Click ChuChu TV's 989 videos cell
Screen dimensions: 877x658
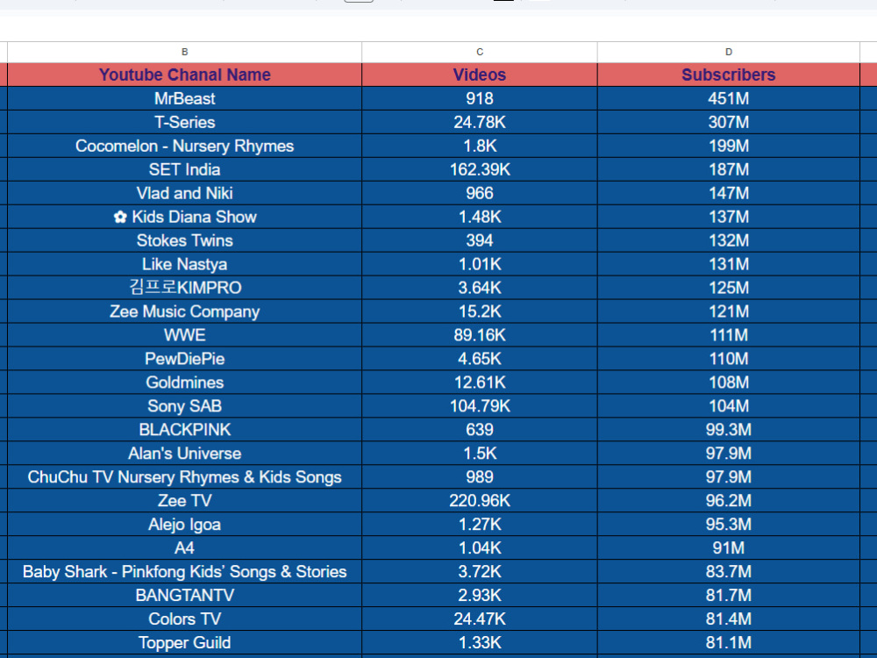click(480, 476)
